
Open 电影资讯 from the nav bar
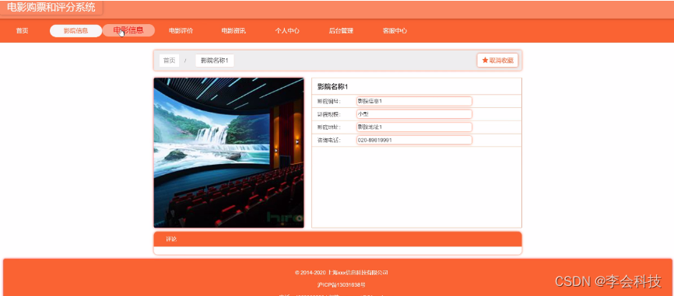[x=233, y=31]
